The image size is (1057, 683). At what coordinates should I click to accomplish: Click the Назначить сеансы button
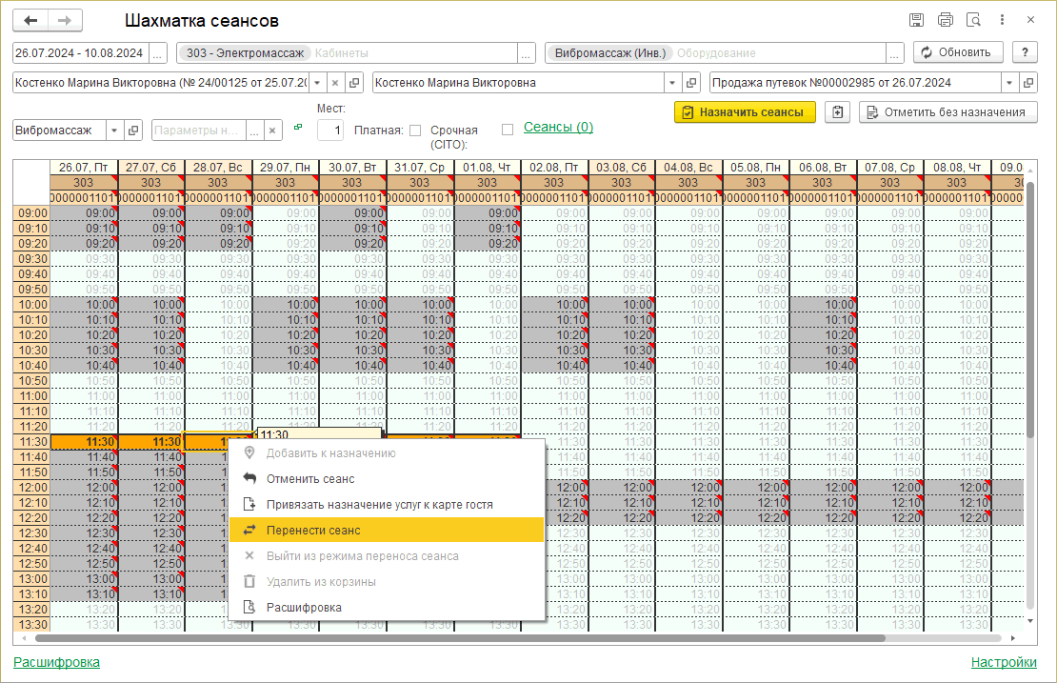(746, 112)
